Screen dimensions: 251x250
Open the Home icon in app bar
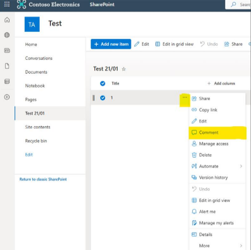(7, 20)
